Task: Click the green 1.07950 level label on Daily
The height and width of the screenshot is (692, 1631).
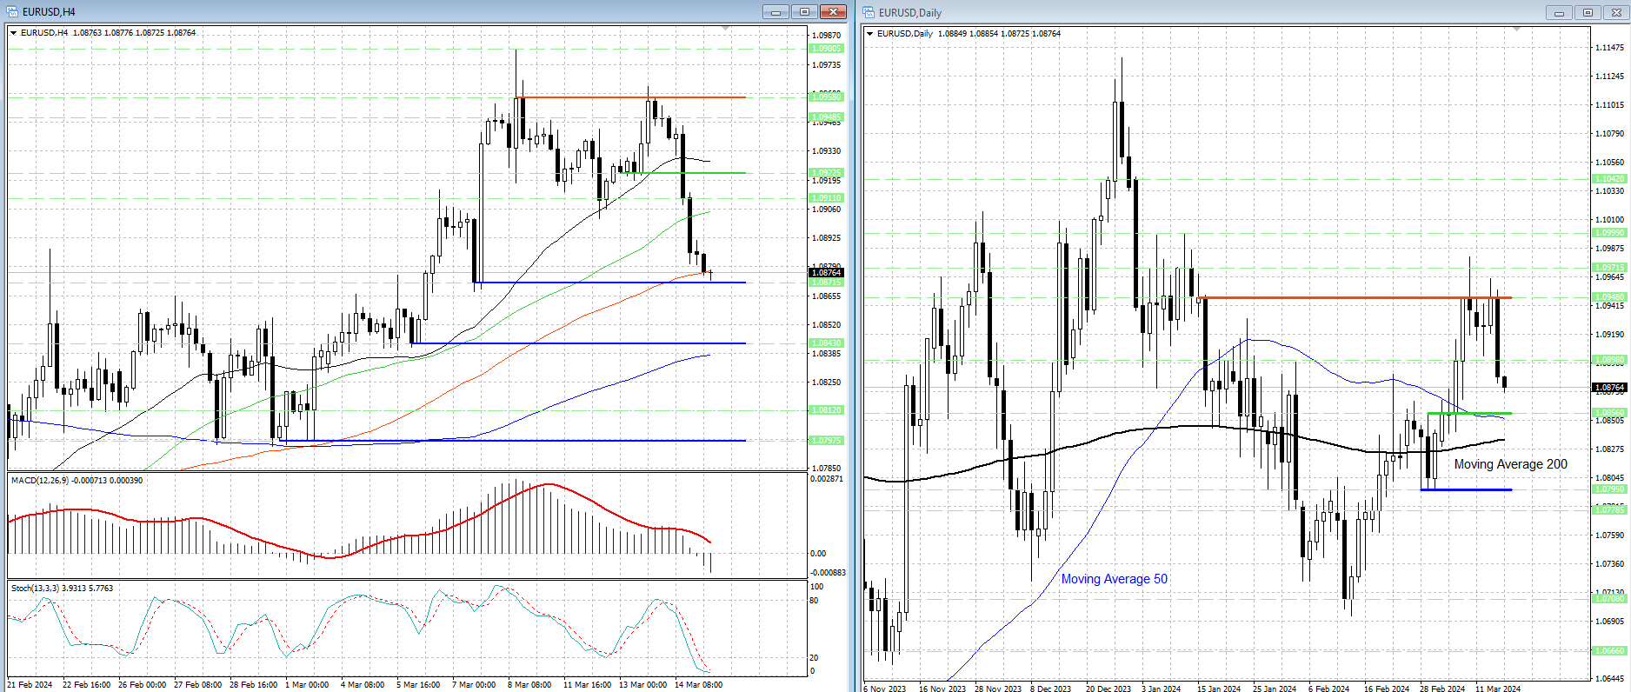Action: [1609, 489]
